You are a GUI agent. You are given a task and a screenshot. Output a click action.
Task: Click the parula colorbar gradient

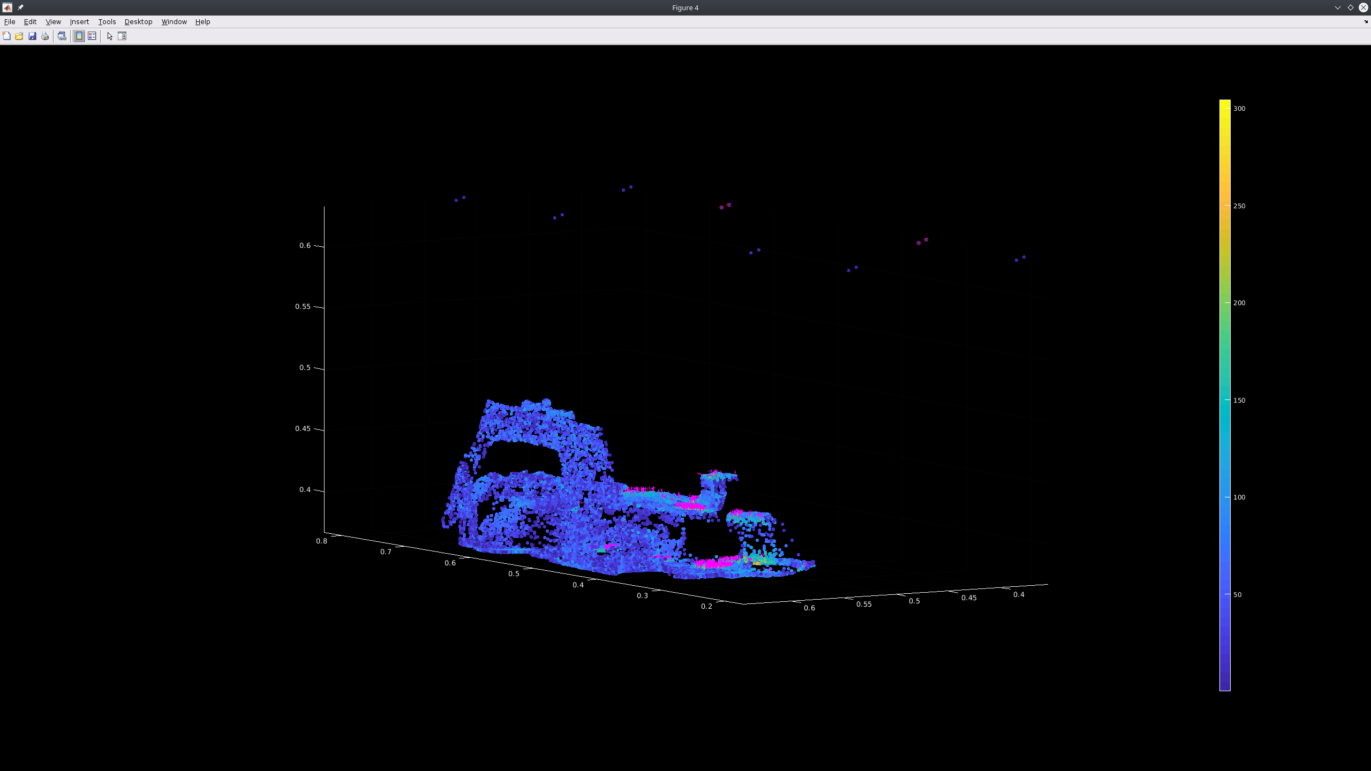click(1225, 375)
